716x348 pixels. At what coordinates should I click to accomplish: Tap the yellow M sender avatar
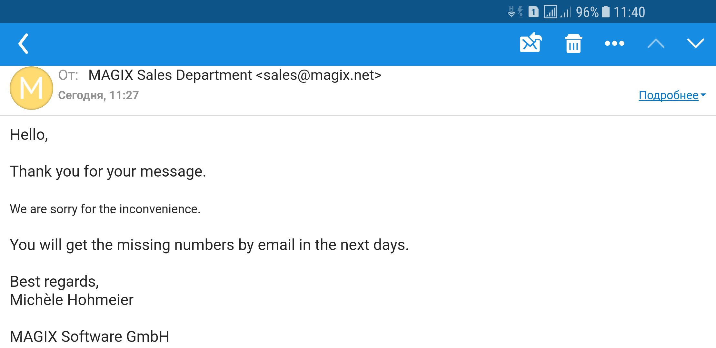(x=31, y=88)
